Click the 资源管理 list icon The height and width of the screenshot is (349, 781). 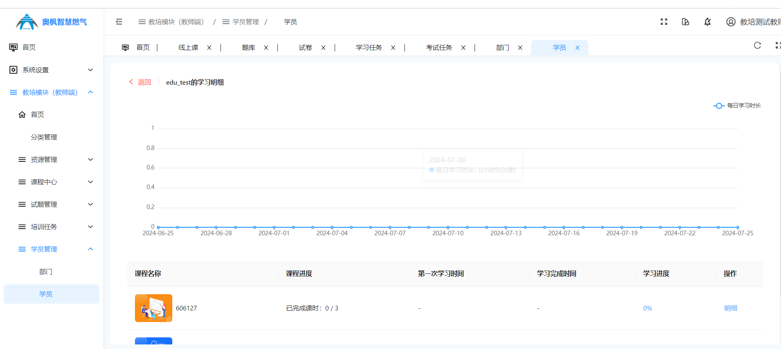[22, 159]
